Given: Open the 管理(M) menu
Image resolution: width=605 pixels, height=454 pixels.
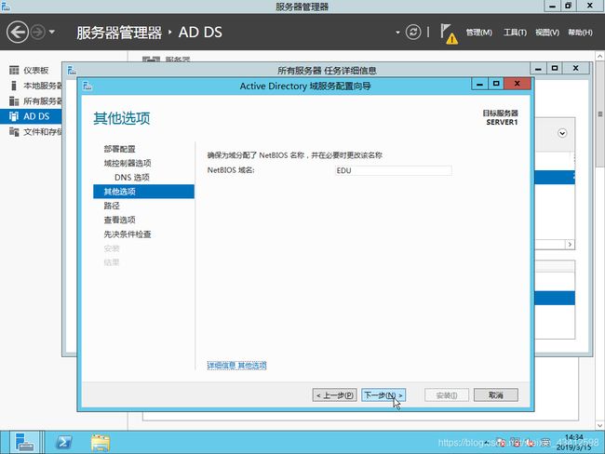Looking at the screenshot, I should [x=478, y=33].
